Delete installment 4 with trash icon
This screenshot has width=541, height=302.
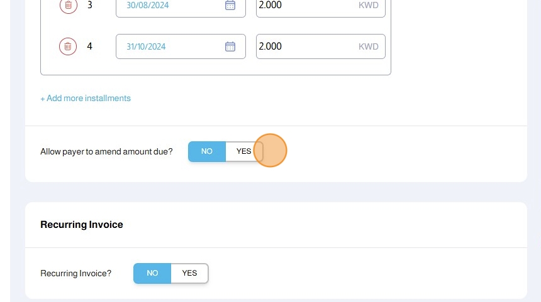(x=68, y=46)
